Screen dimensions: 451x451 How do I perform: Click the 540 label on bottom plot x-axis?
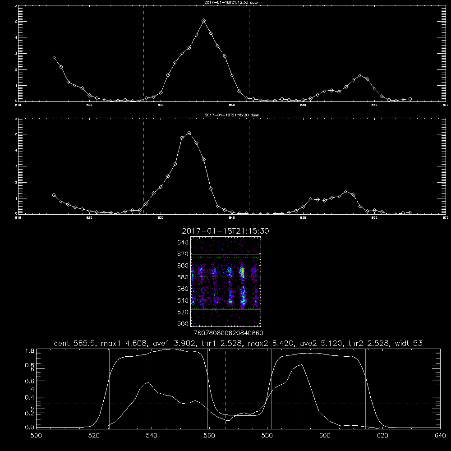152,436
